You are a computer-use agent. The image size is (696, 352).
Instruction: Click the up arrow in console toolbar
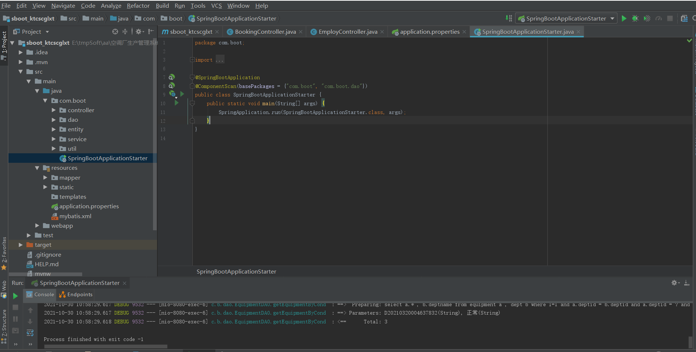coord(30,310)
